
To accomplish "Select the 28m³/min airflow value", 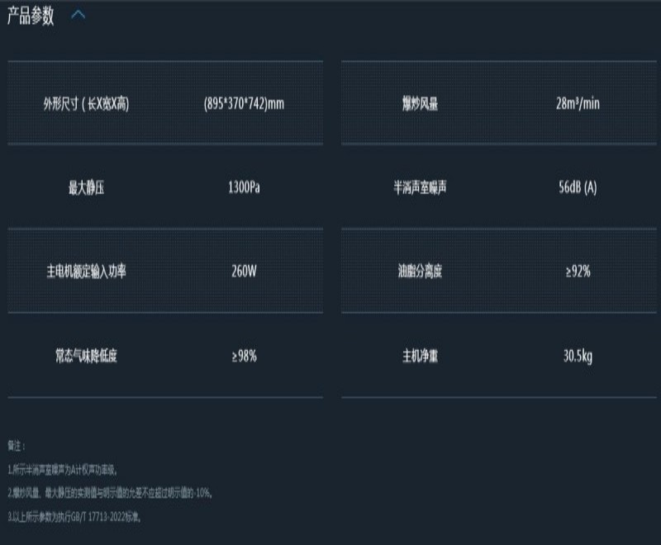I will click(x=578, y=103).
